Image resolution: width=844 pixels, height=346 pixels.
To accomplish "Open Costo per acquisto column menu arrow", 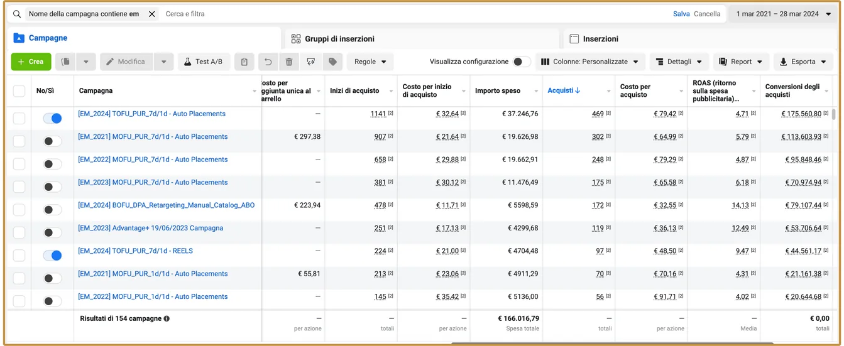I will point(681,92).
